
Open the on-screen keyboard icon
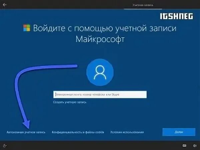(x=184, y=146)
